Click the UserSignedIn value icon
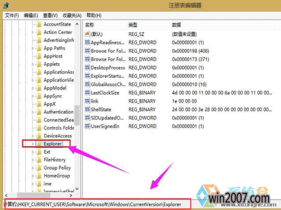 click(87, 126)
